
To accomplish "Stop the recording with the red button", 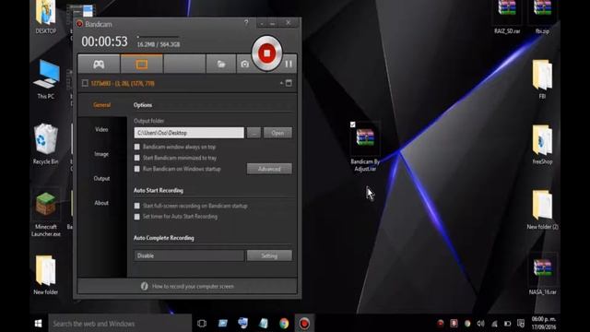I will (266, 53).
